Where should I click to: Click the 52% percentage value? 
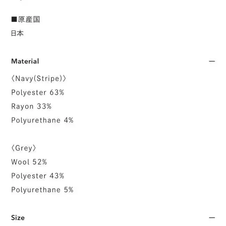(40, 162)
